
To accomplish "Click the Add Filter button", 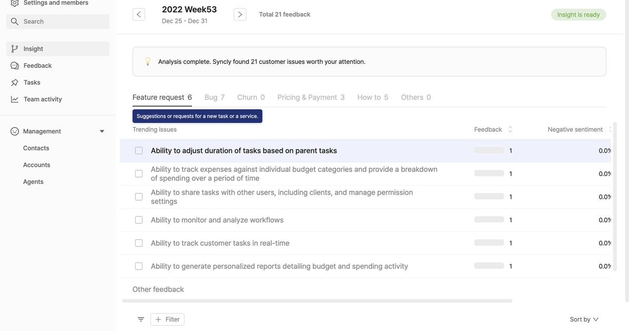I will coord(167,319).
